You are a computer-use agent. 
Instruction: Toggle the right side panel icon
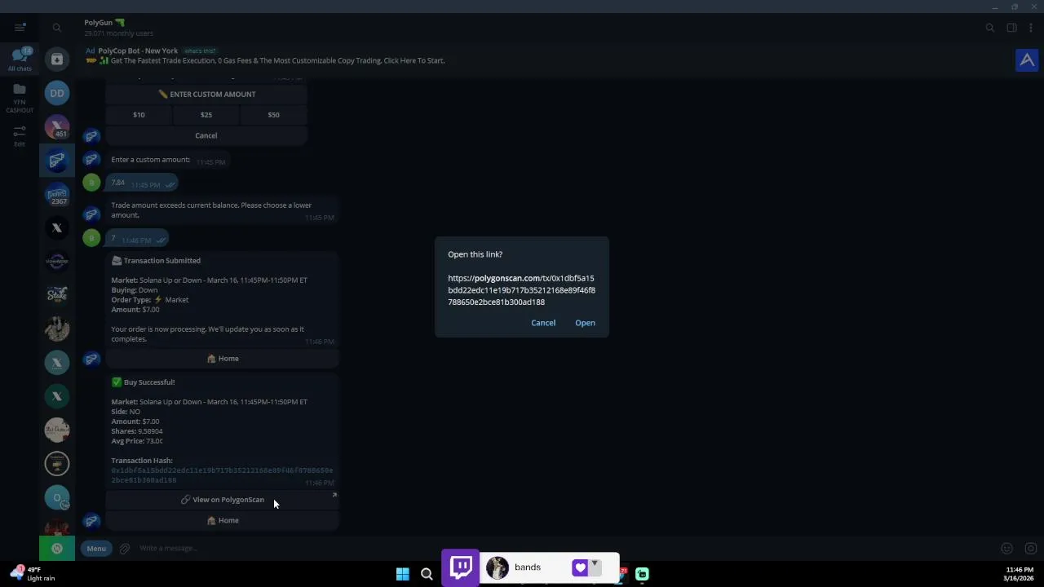pos(1011,28)
